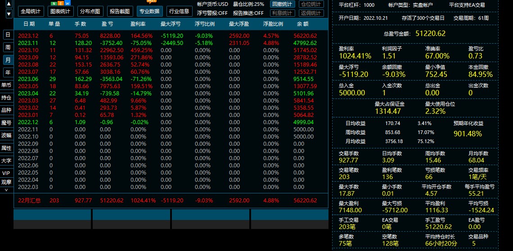The width and height of the screenshot is (513, 251).
Task: Open the 属性 sidebar item
Action: tap(7, 148)
